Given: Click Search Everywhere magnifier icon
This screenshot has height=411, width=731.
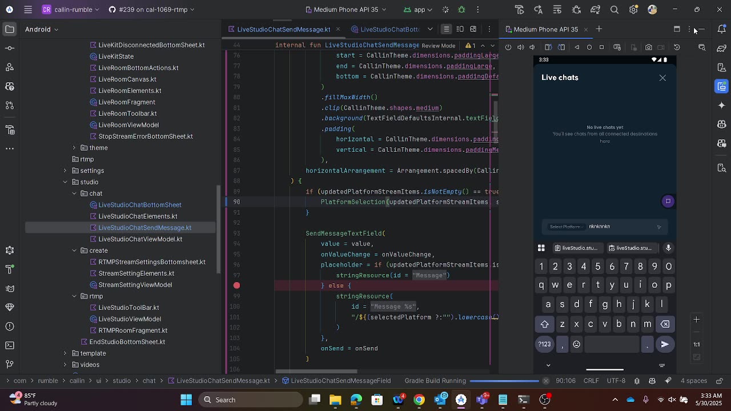Looking at the screenshot, I should pos(614,10).
